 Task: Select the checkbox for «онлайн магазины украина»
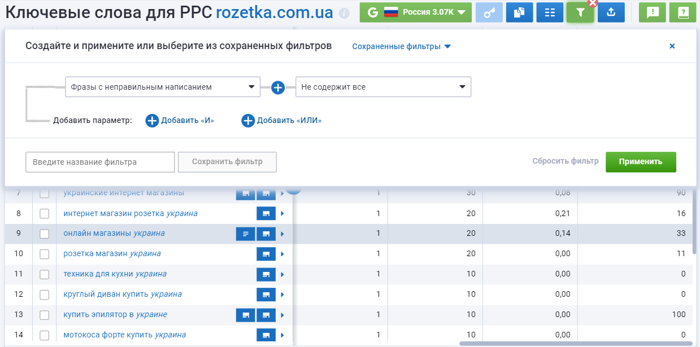(x=45, y=234)
